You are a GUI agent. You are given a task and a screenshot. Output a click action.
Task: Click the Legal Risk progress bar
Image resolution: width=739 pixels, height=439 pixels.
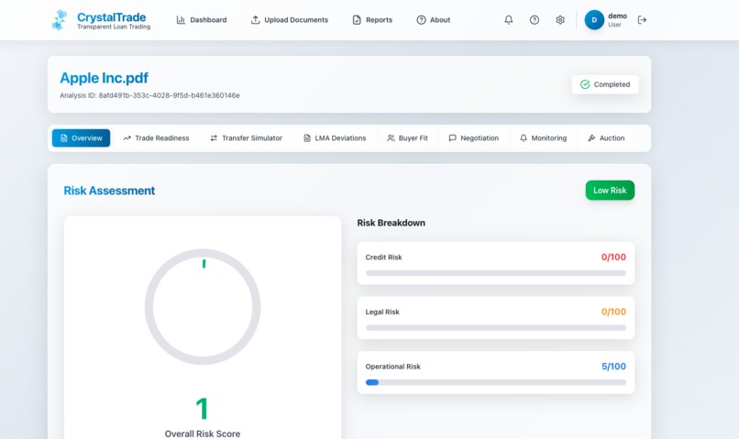click(496, 328)
